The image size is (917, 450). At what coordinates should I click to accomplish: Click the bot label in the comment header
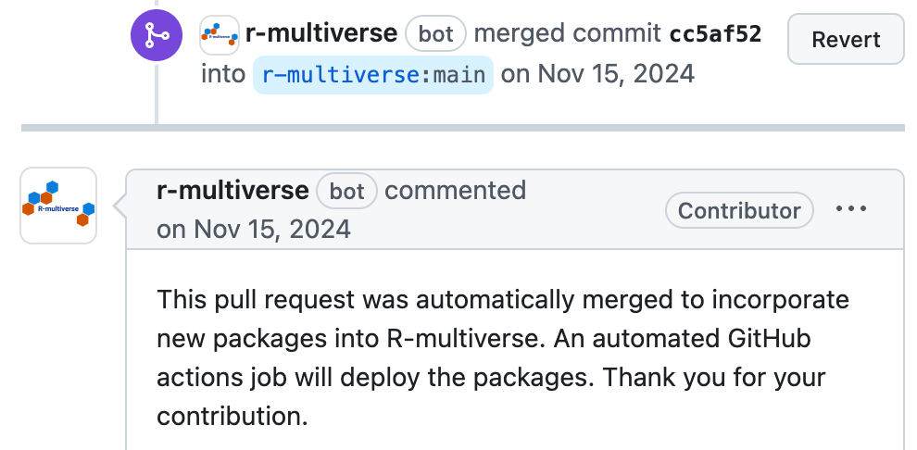tap(347, 192)
